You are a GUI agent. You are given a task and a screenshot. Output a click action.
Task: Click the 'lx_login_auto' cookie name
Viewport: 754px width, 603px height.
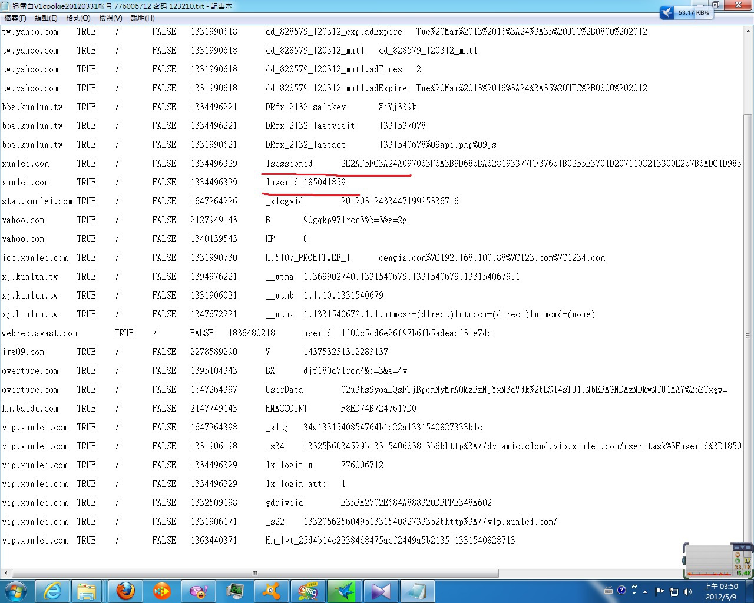pyautogui.click(x=296, y=484)
